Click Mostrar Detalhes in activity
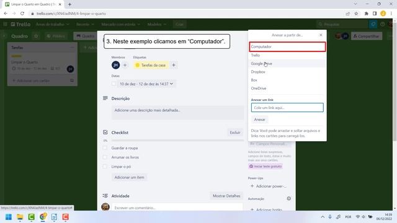 pyautogui.click(x=226, y=196)
